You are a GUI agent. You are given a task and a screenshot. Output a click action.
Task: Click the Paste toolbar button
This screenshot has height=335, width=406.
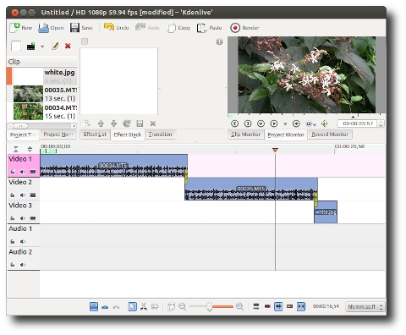209,28
